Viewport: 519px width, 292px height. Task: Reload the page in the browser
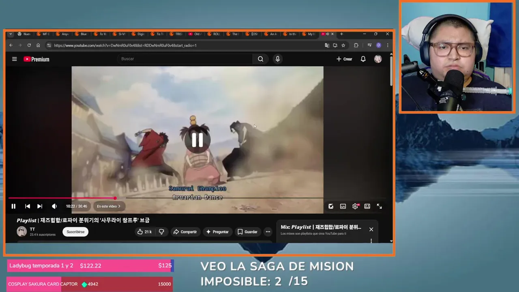point(29,45)
